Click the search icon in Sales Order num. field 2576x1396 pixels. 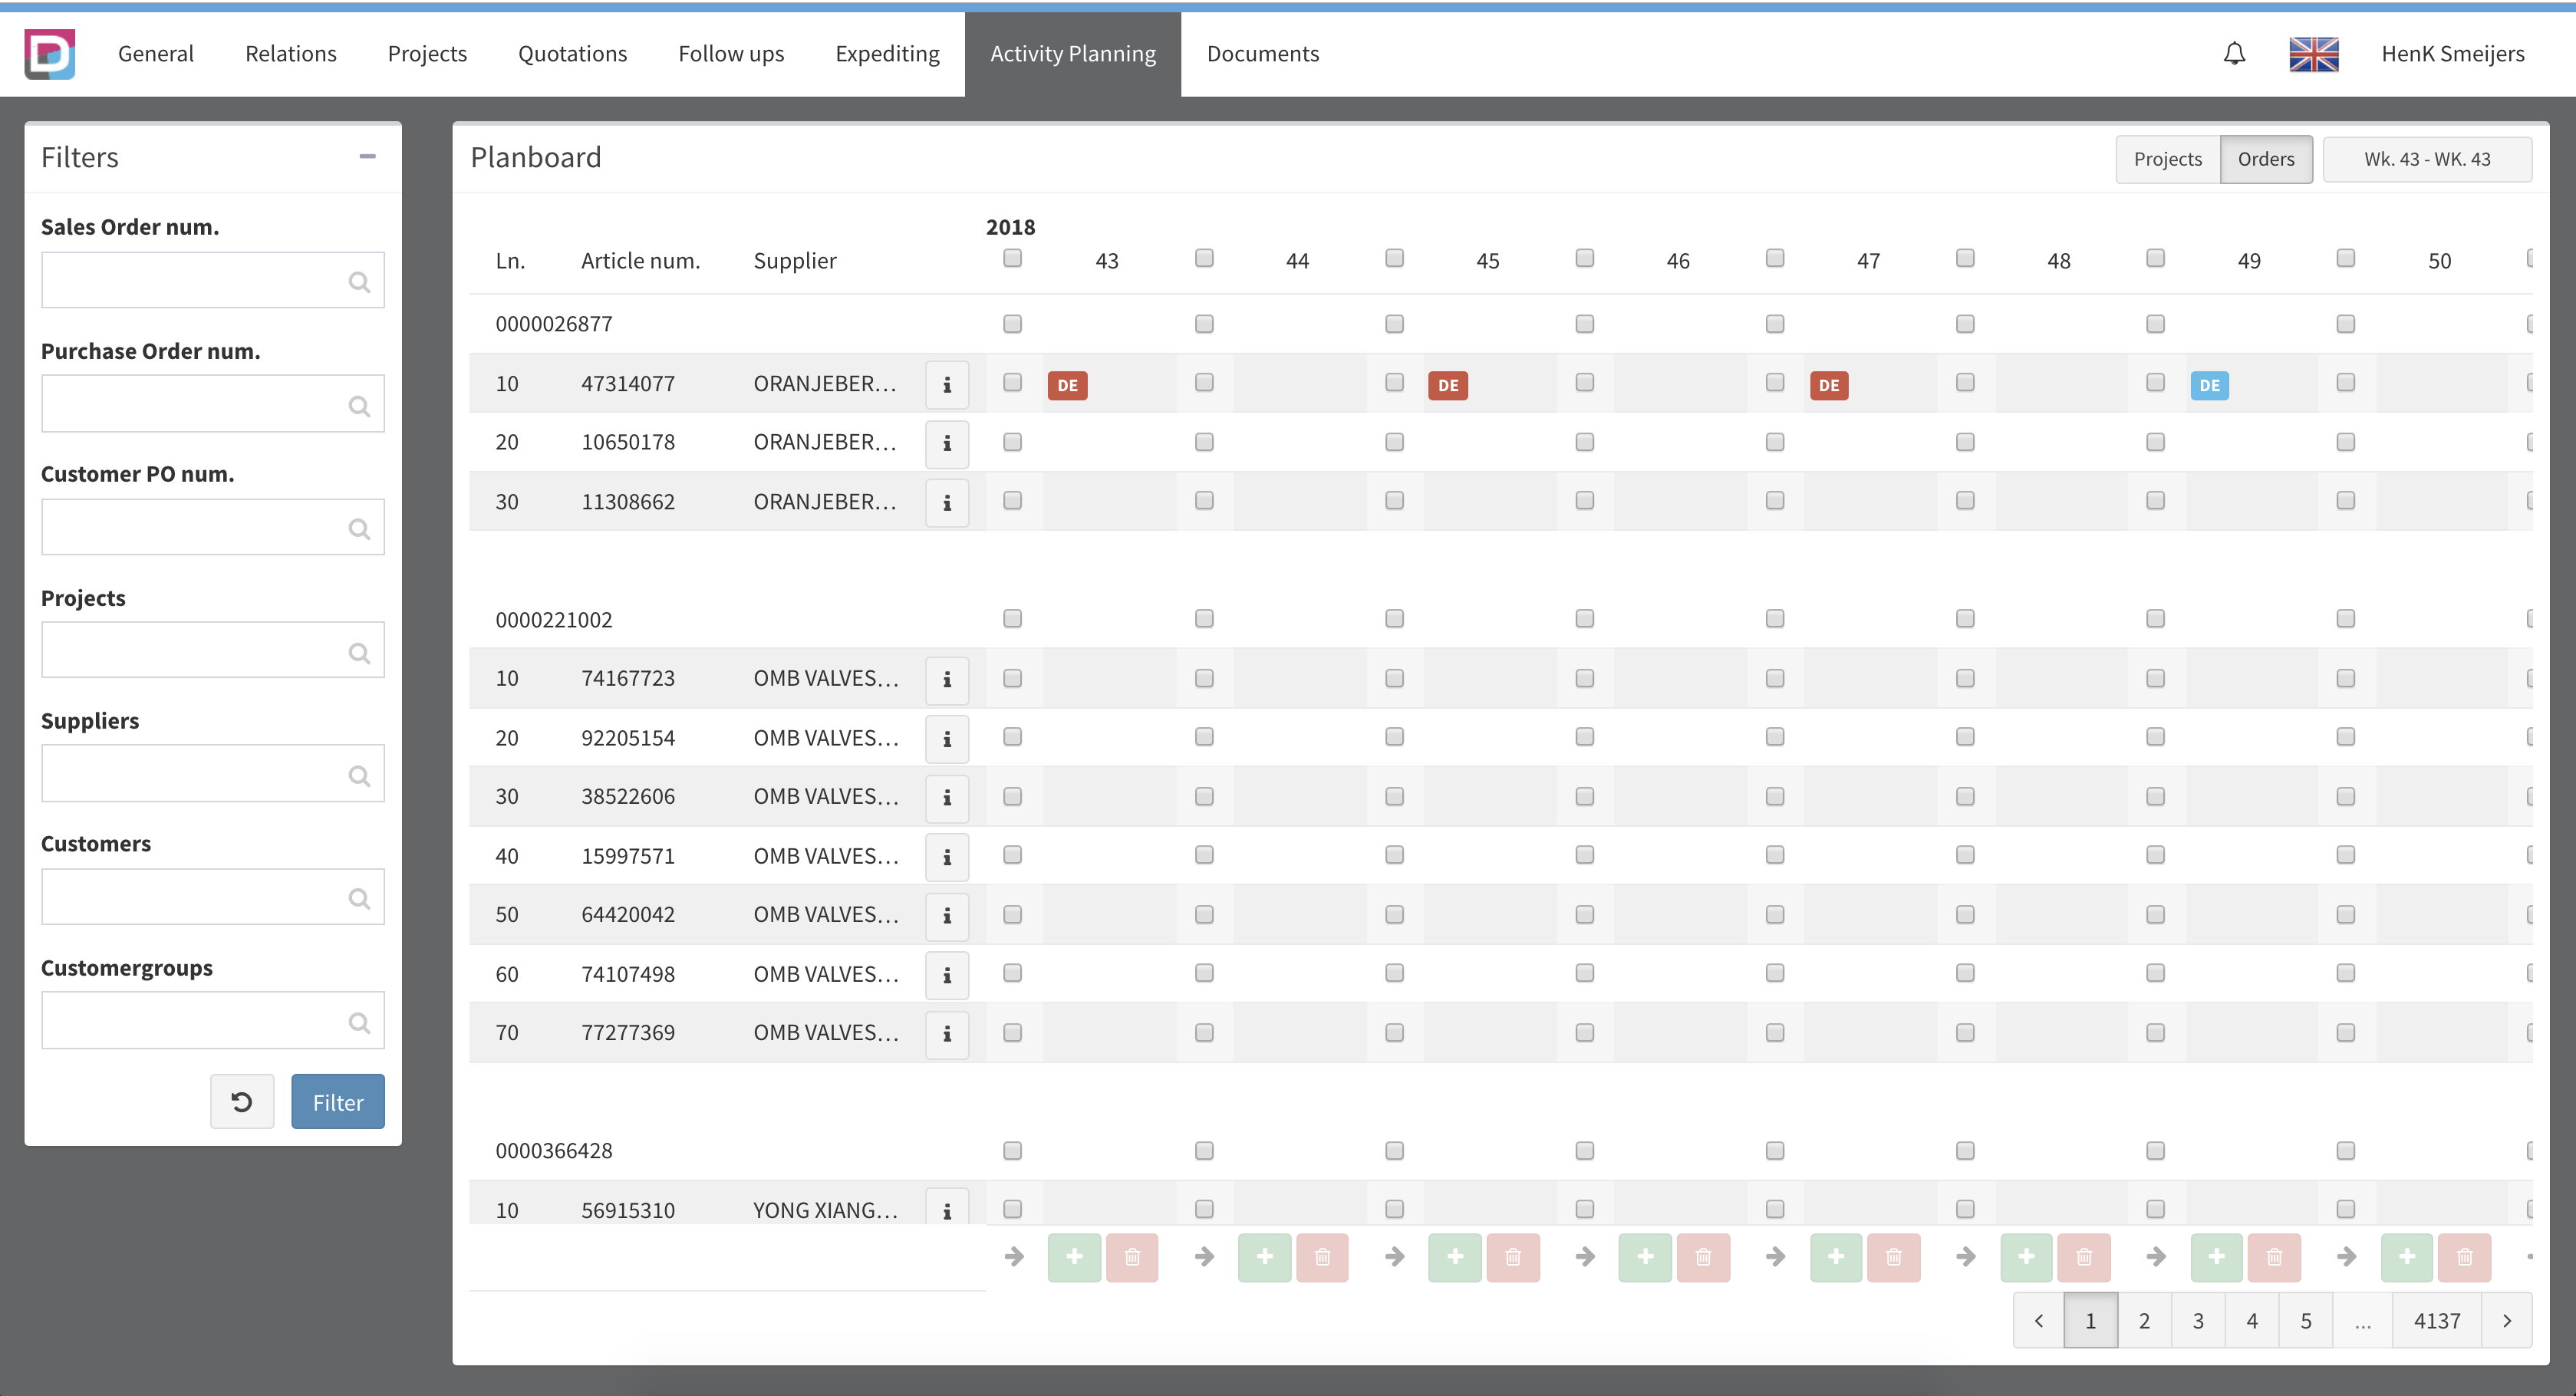(x=359, y=282)
